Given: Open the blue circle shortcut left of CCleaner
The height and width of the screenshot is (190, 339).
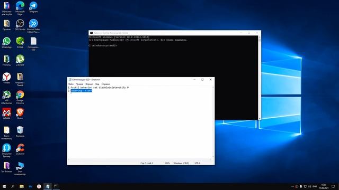Looking at the screenshot, I should click(x=6, y=150).
